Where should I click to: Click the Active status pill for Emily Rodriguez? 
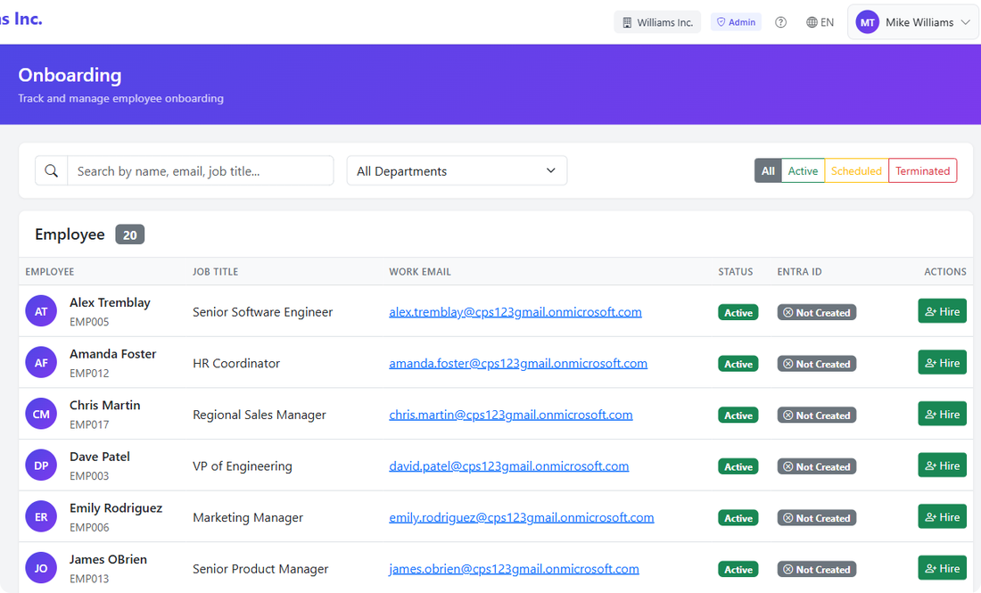pos(738,517)
